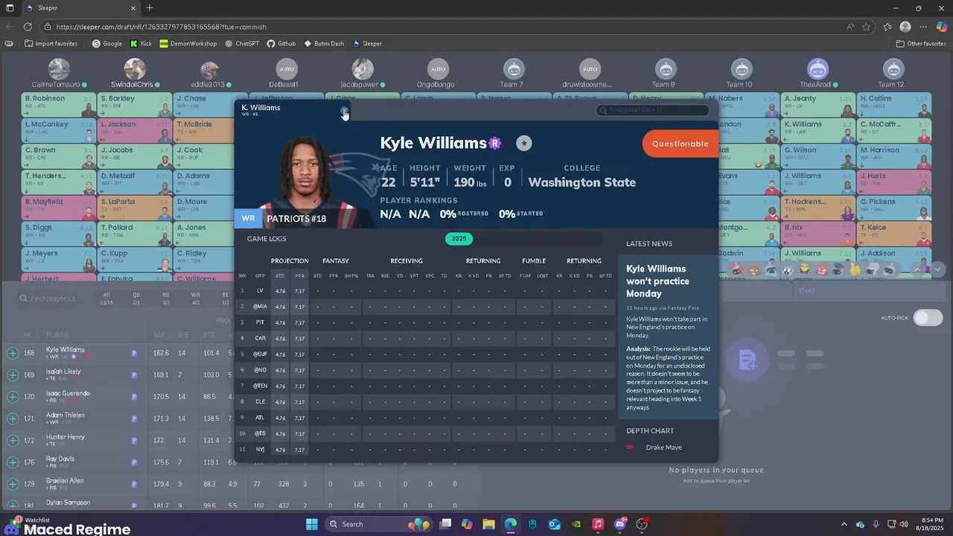This screenshot has height=536, width=953.
Task: Sort player list by RK column
Action: coord(28,335)
